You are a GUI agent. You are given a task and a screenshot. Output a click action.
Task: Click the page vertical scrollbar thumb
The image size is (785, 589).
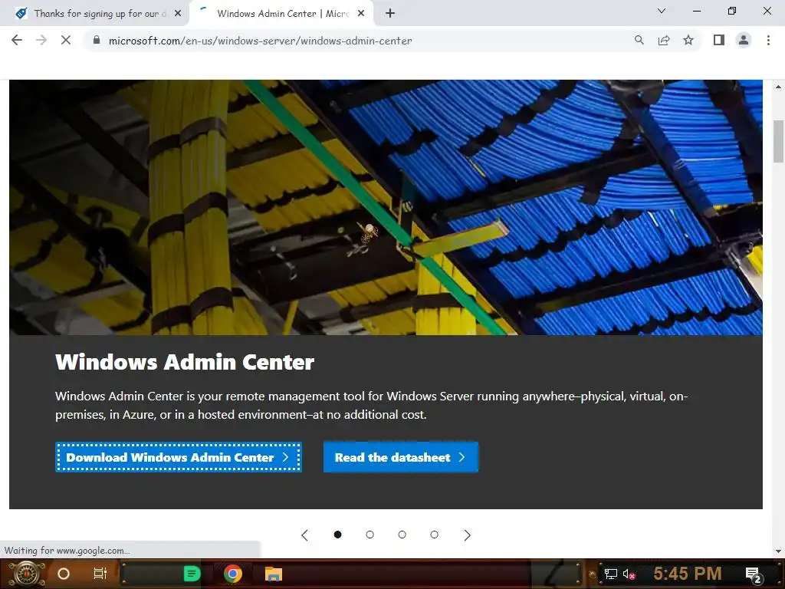(778, 141)
